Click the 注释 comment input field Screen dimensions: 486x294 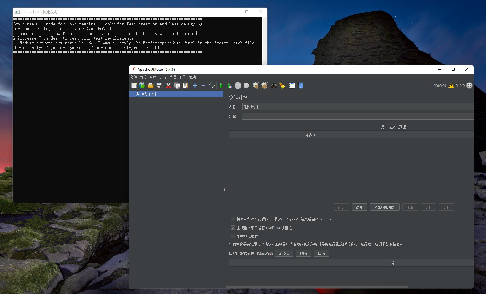tap(357, 116)
